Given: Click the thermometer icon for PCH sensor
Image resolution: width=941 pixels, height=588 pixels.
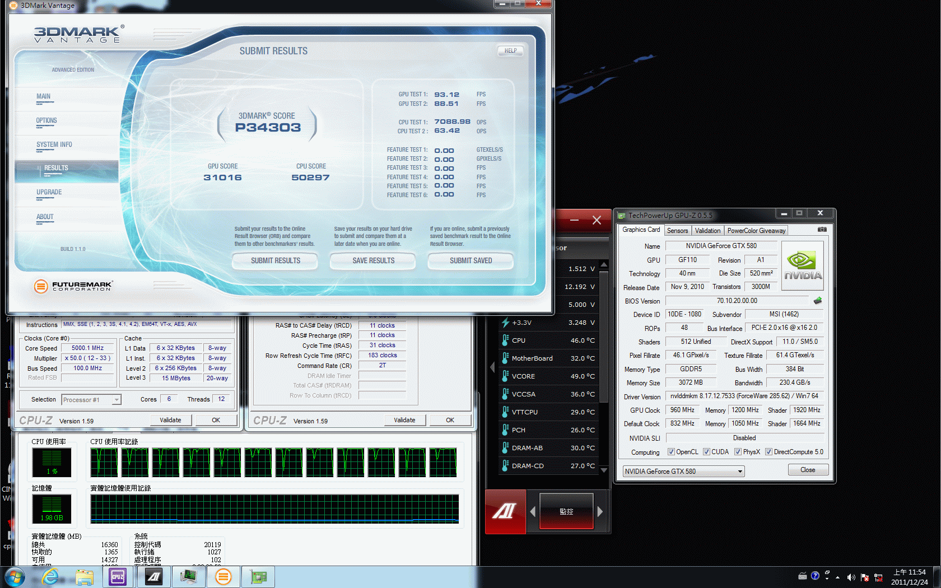Looking at the screenshot, I should pyautogui.click(x=505, y=430).
